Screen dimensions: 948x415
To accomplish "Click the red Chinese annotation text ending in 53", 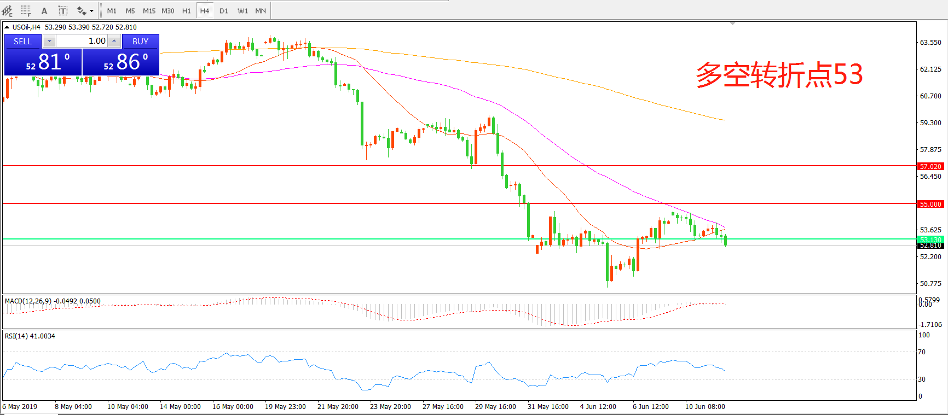I will (779, 75).
